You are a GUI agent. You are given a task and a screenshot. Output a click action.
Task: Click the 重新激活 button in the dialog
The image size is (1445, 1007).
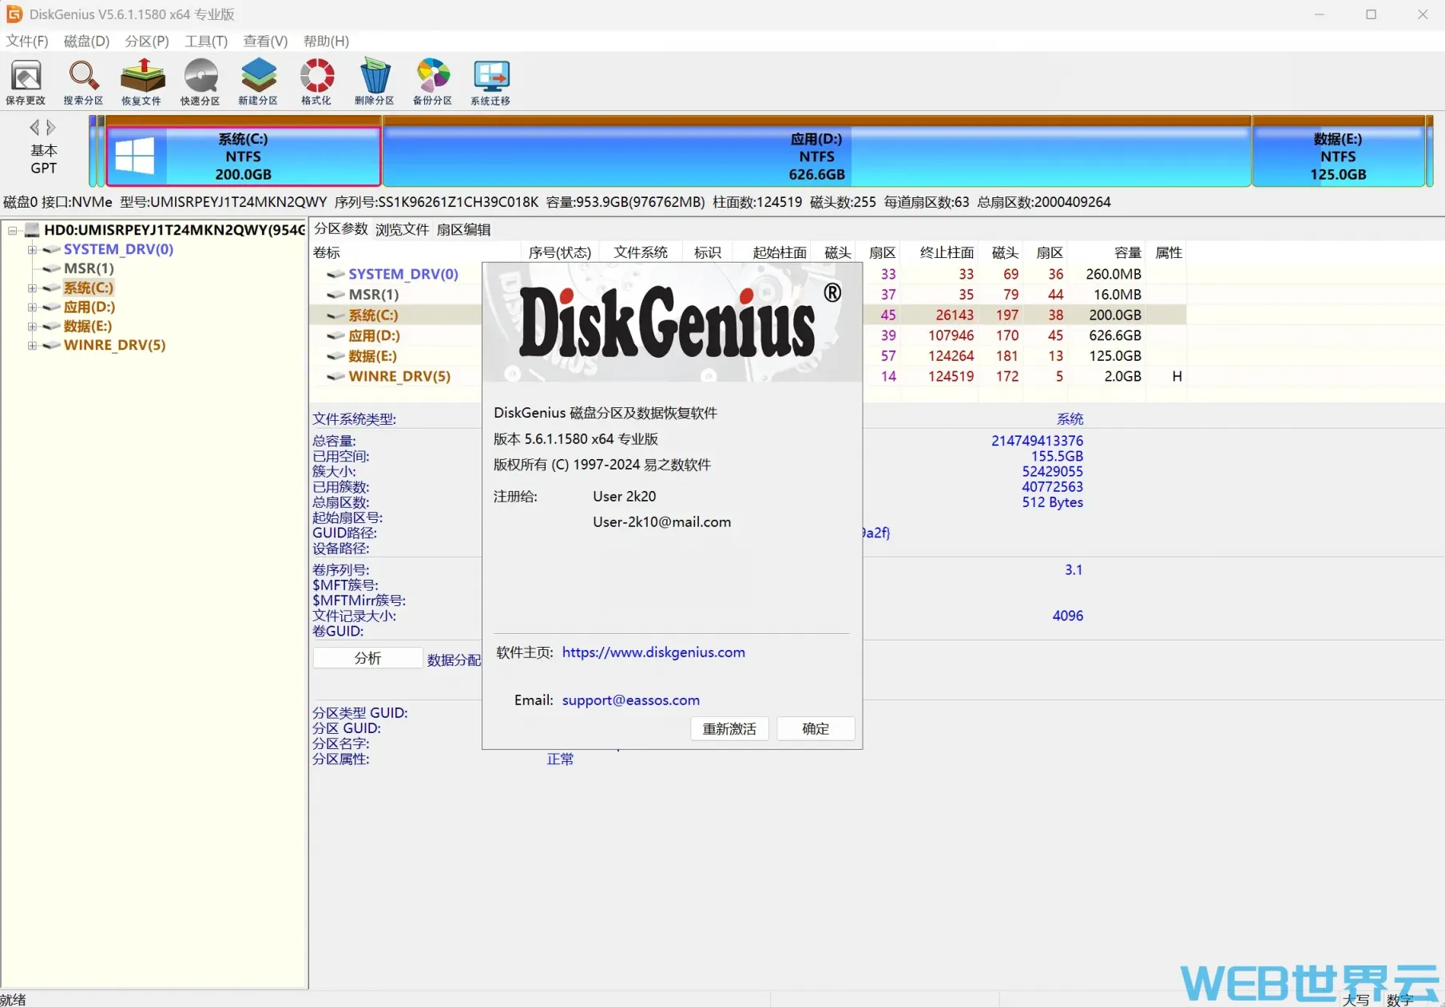[729, 728]
